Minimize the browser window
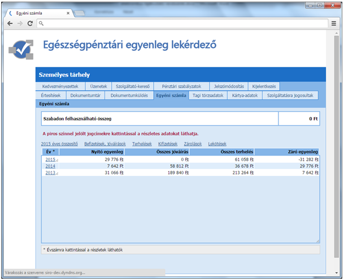This screenshot has width=344, height=280. [310, 5]
